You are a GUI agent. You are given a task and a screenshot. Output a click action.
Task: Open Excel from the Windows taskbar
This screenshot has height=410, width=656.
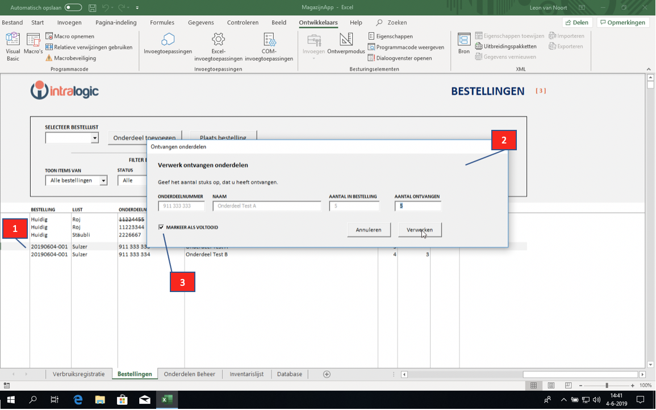(166, 400)
